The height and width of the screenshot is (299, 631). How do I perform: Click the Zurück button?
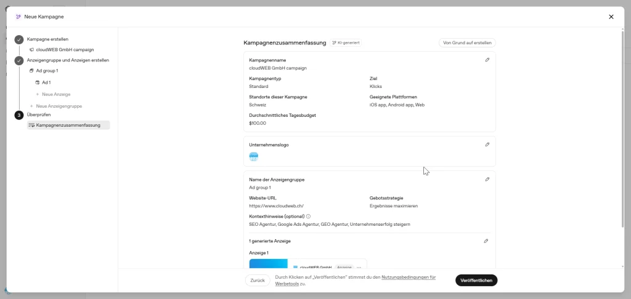point(258,281)
